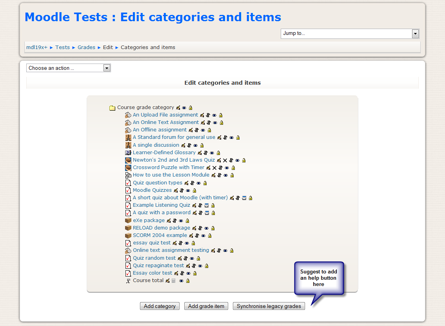Edit Example Listening Quiz grade item
445x326 pixels.
(x=194, y=205)
